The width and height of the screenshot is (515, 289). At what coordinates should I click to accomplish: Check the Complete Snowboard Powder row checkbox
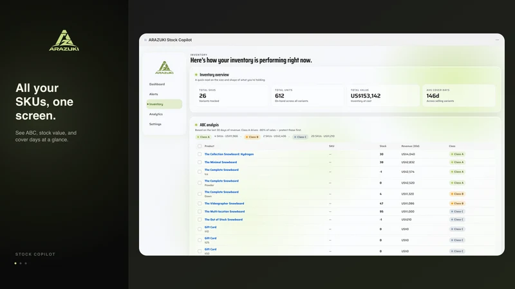(200, 183)
